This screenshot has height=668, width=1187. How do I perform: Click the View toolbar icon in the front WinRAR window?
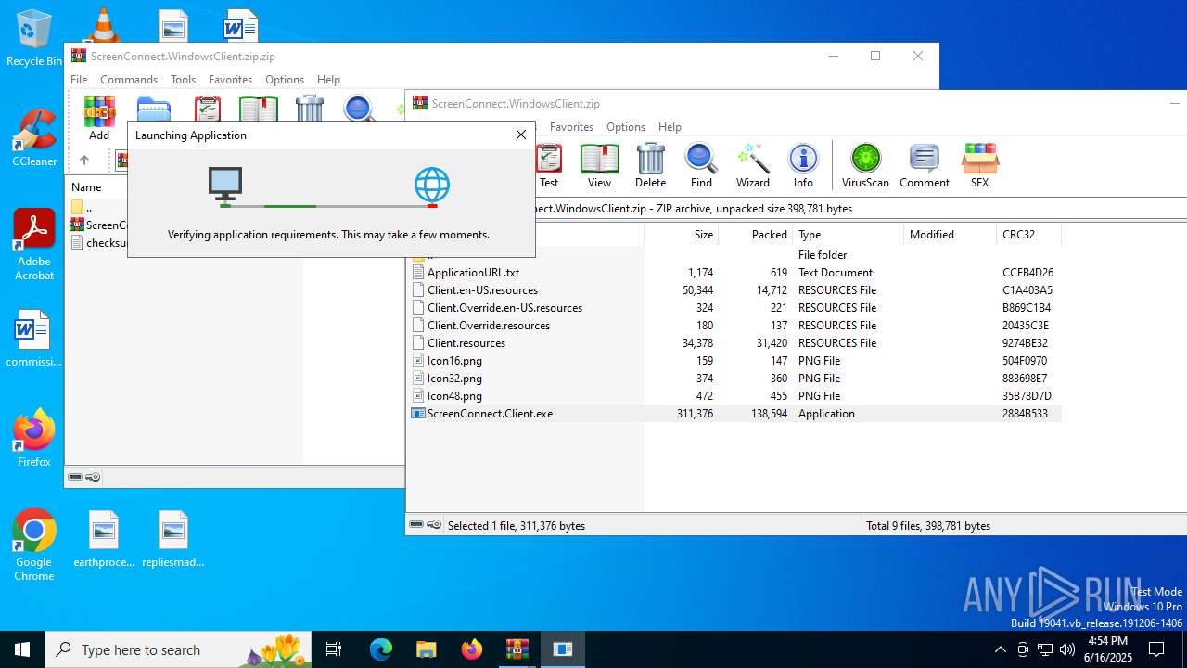coord(599,165)
